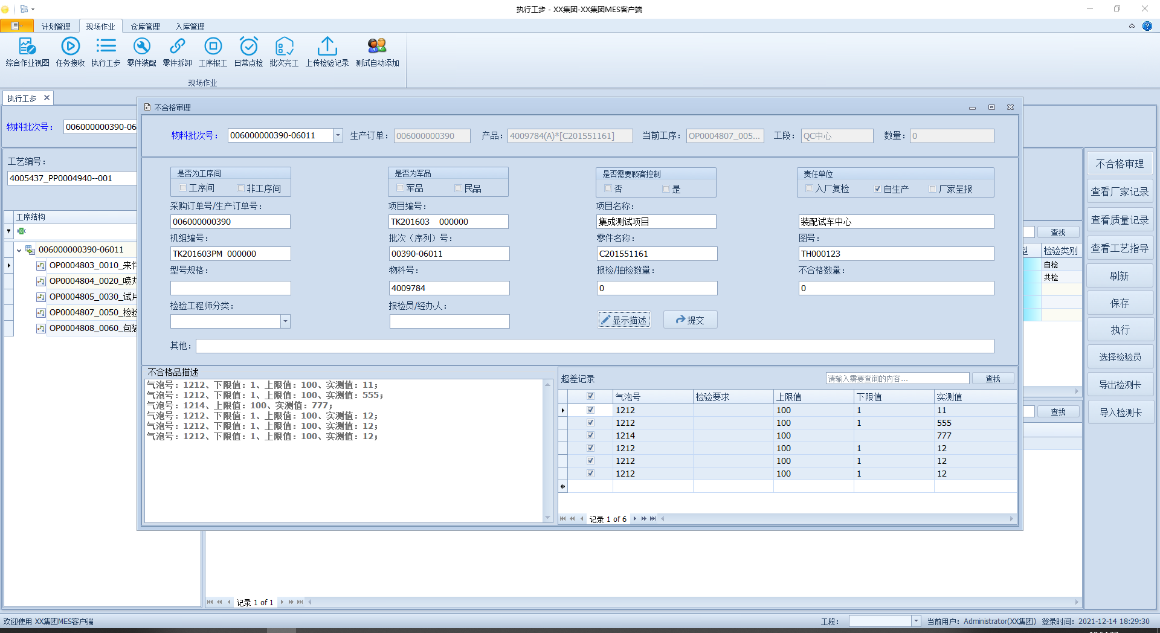Check the 工序间 checkbox
The height and width of the screenshot is (633, 1160).
pos(183,188)
